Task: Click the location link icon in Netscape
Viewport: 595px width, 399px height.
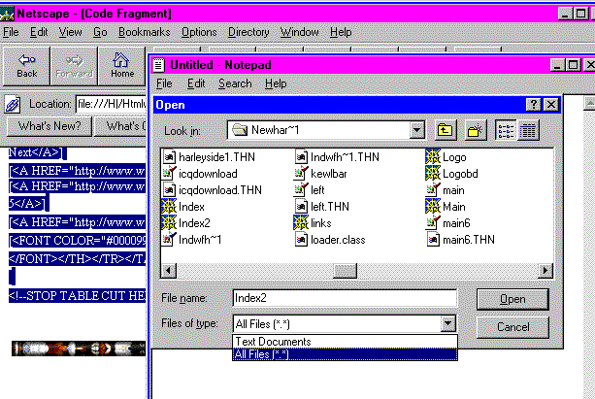Action: pos(13,104)
